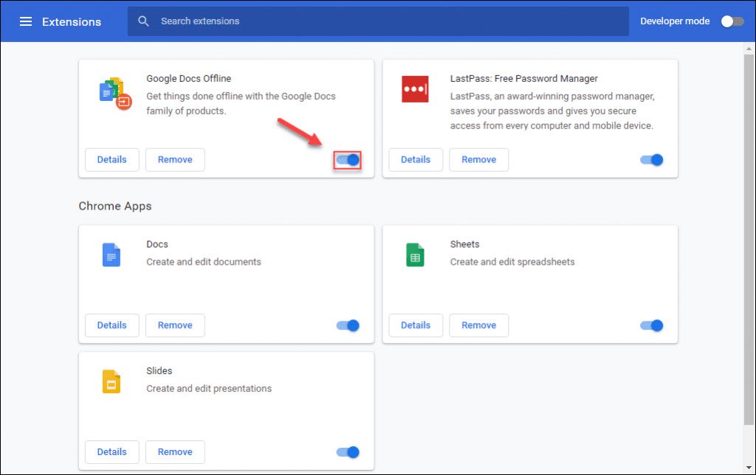Click the 'Sheets' app title text

click(465, 244)
